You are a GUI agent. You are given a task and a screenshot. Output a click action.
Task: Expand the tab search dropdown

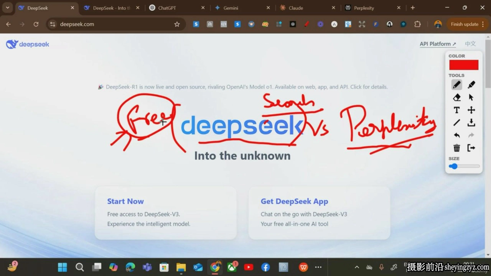tap(7, 8)
